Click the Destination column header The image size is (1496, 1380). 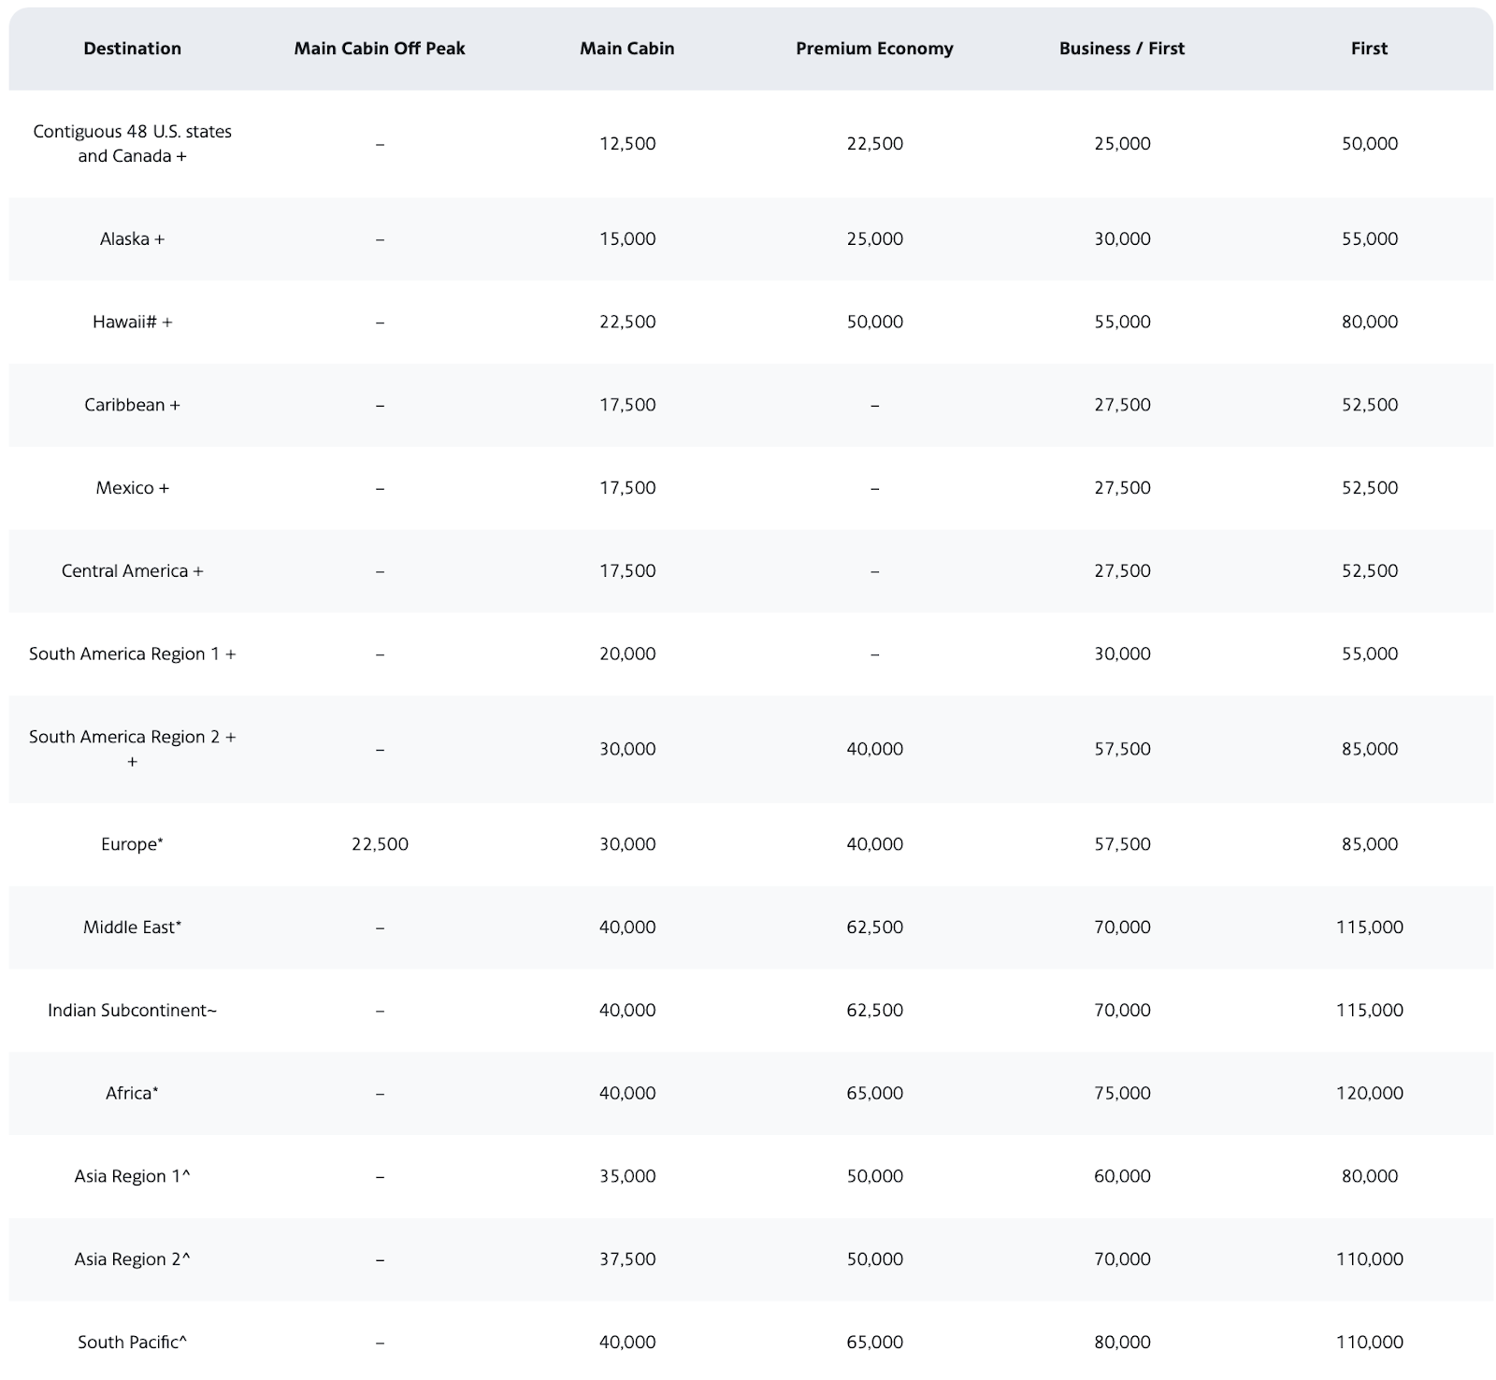tap(132, 49)
